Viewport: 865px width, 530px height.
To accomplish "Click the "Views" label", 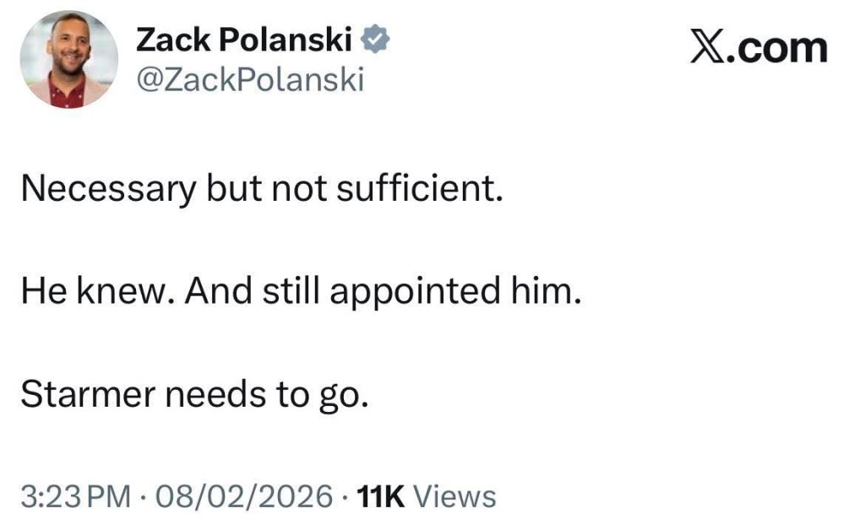I will point(457,496).
